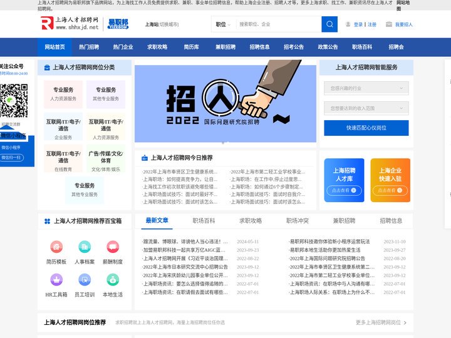Click the 网站地图 link at top
Image resolution: width=451 pixels, height=338 pixels.
coord(403,5)
